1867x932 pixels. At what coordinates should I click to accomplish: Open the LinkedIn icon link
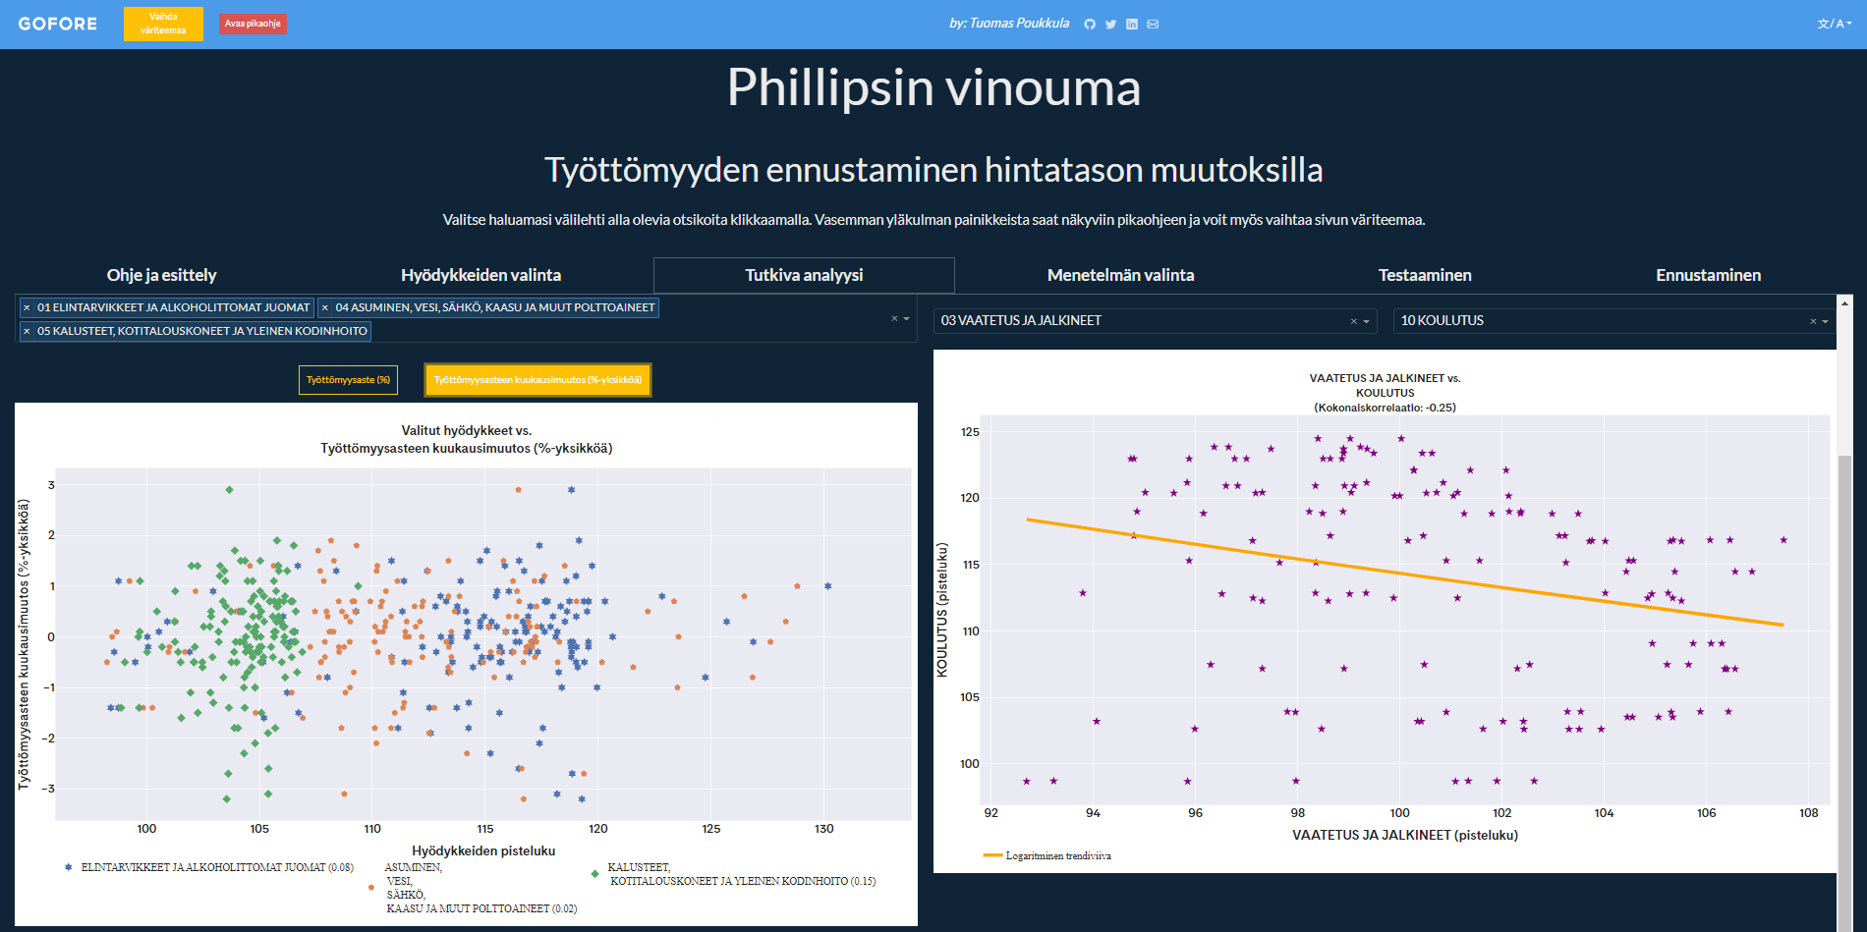tap(1132, 24)
